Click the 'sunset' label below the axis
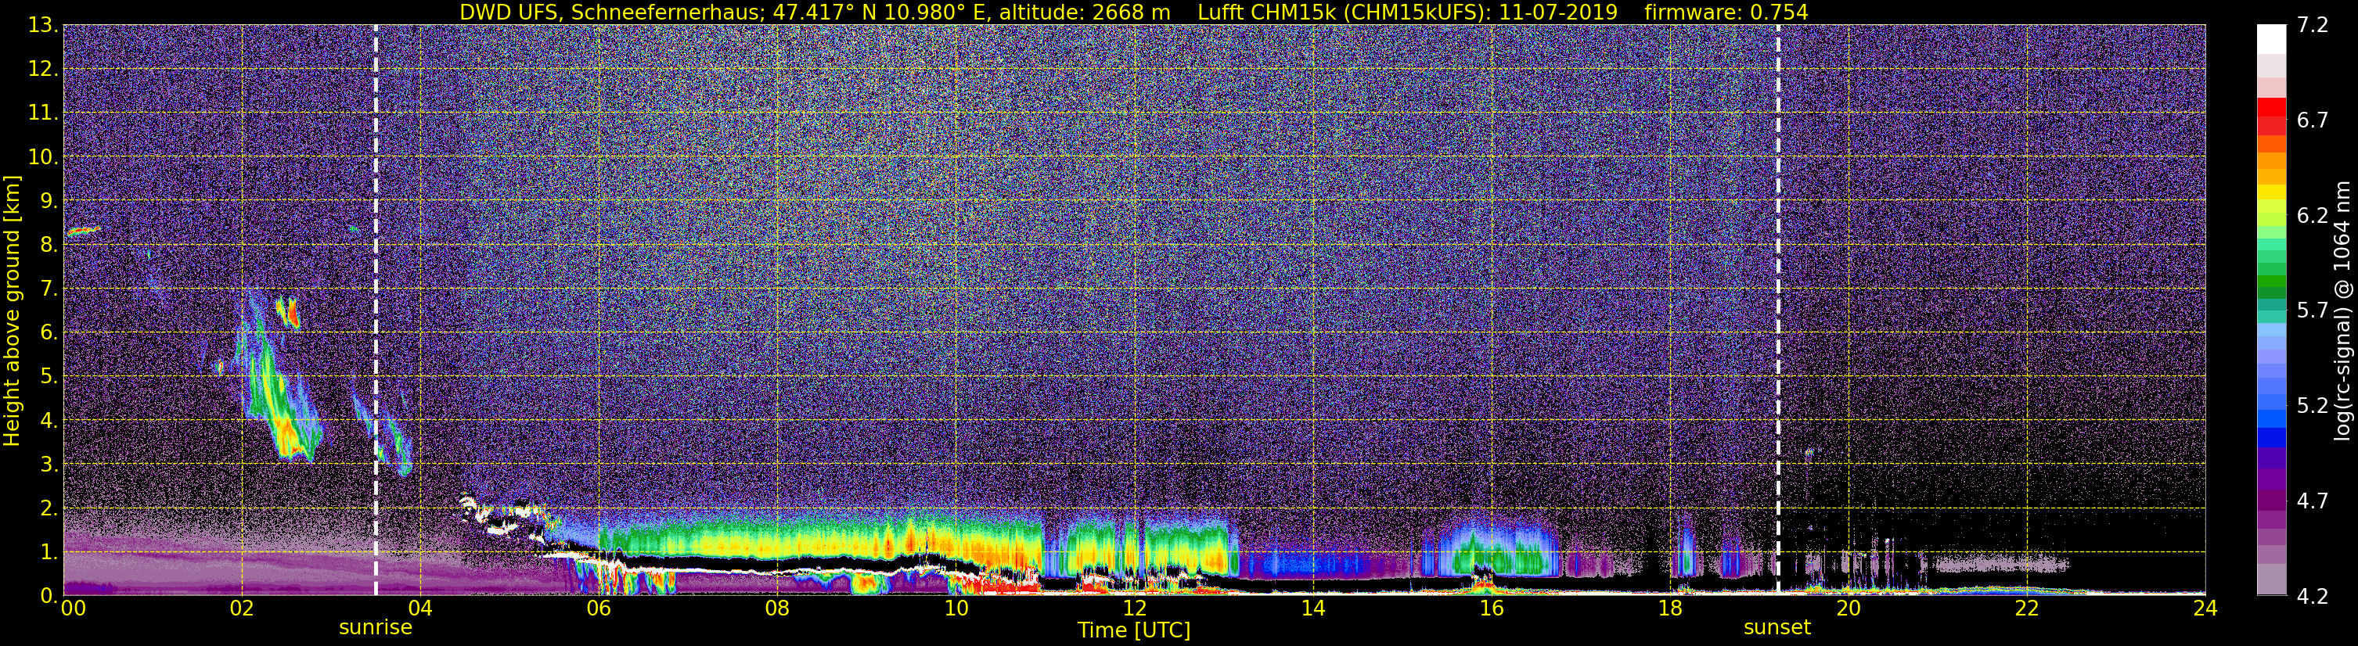 pos(1777,628)
